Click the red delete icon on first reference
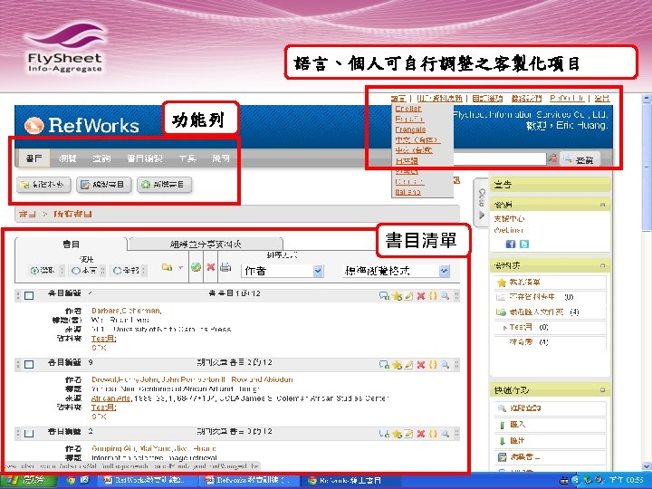Image resolution: width=652 pixels, height=489 pixels. coord(421,295)
